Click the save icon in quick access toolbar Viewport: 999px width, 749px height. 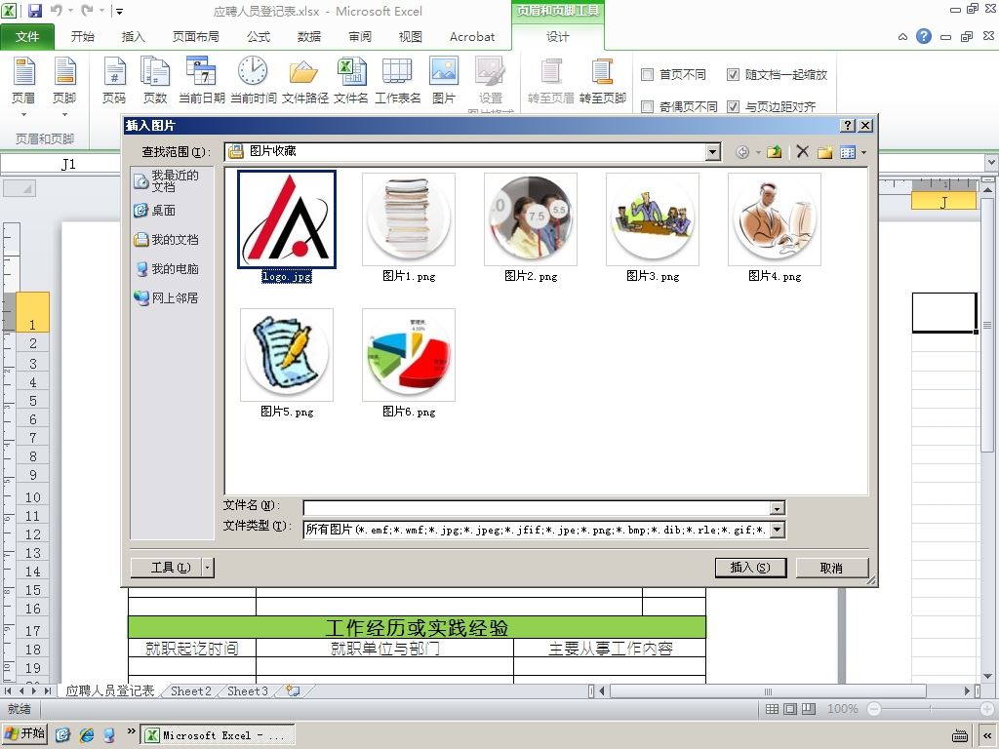(34, 11)
